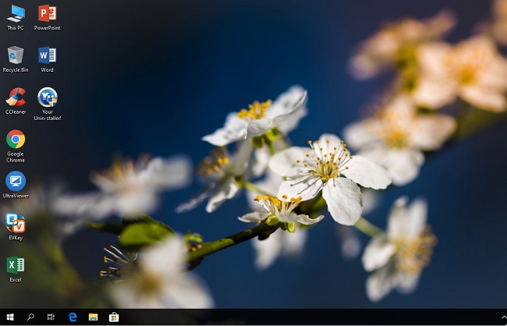The width and height of the screenshot is (507, 326).
Task: Click the large white flower on wallpaper
Action: pyautogui.click(x=328, y=172)
